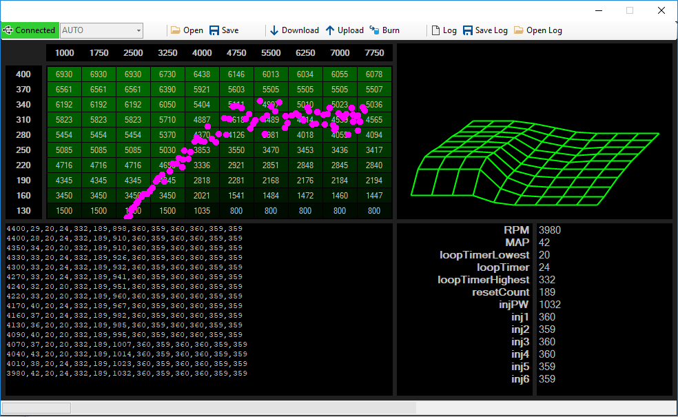Click the Download arrow icon
Viewport: 678px width, 417px height.
[274, 30]
